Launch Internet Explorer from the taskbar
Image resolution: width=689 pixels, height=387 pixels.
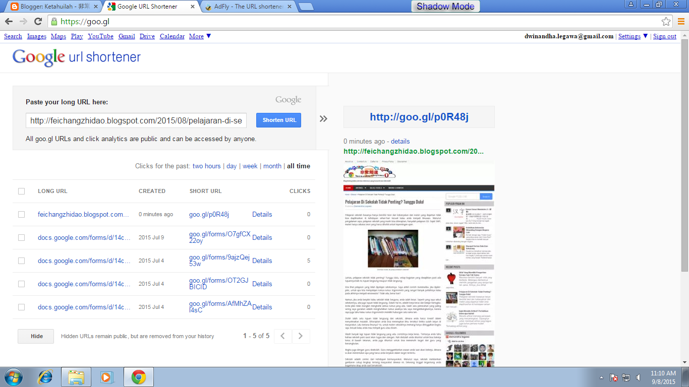point(46,377)
